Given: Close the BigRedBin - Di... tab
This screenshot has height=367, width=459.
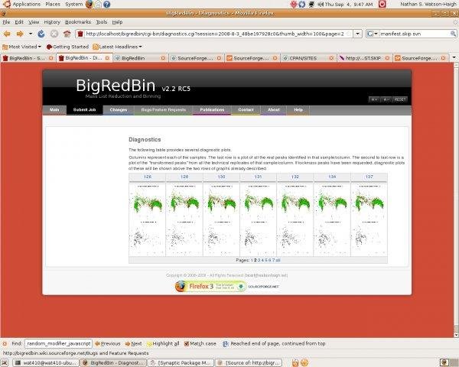Looking at the screenshot, I should (107, 58).
